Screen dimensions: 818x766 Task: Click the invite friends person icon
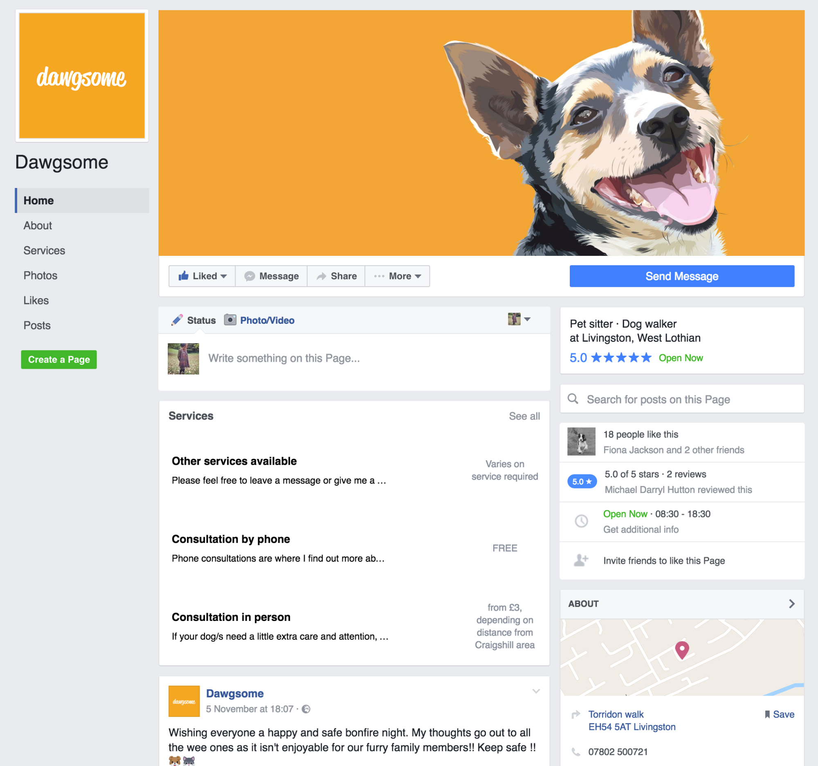point(581,560)
